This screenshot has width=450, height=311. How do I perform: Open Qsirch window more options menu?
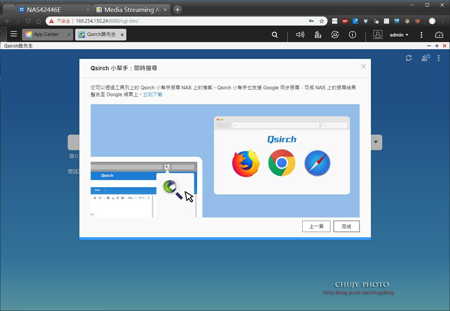tap(439, 58)
